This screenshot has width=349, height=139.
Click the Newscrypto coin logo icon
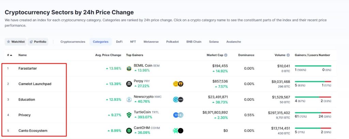point(129,100)
